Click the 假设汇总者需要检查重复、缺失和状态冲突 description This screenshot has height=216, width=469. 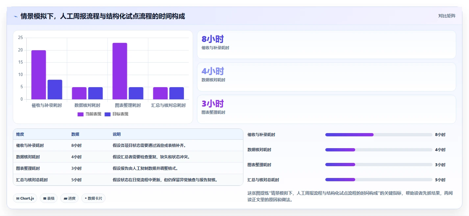151,157
